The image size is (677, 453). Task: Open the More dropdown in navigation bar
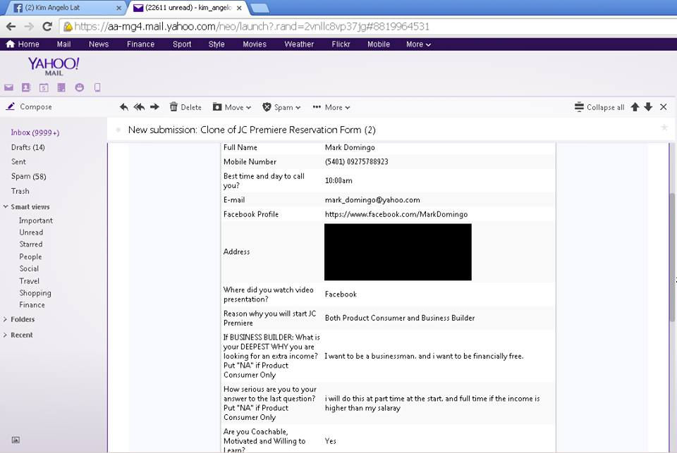click(418, 44)
